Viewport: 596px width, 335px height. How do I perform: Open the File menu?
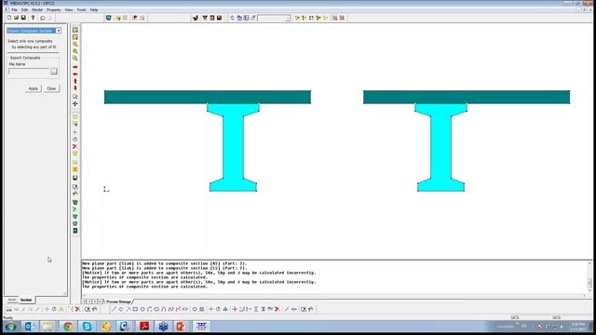tap(15, 9)
